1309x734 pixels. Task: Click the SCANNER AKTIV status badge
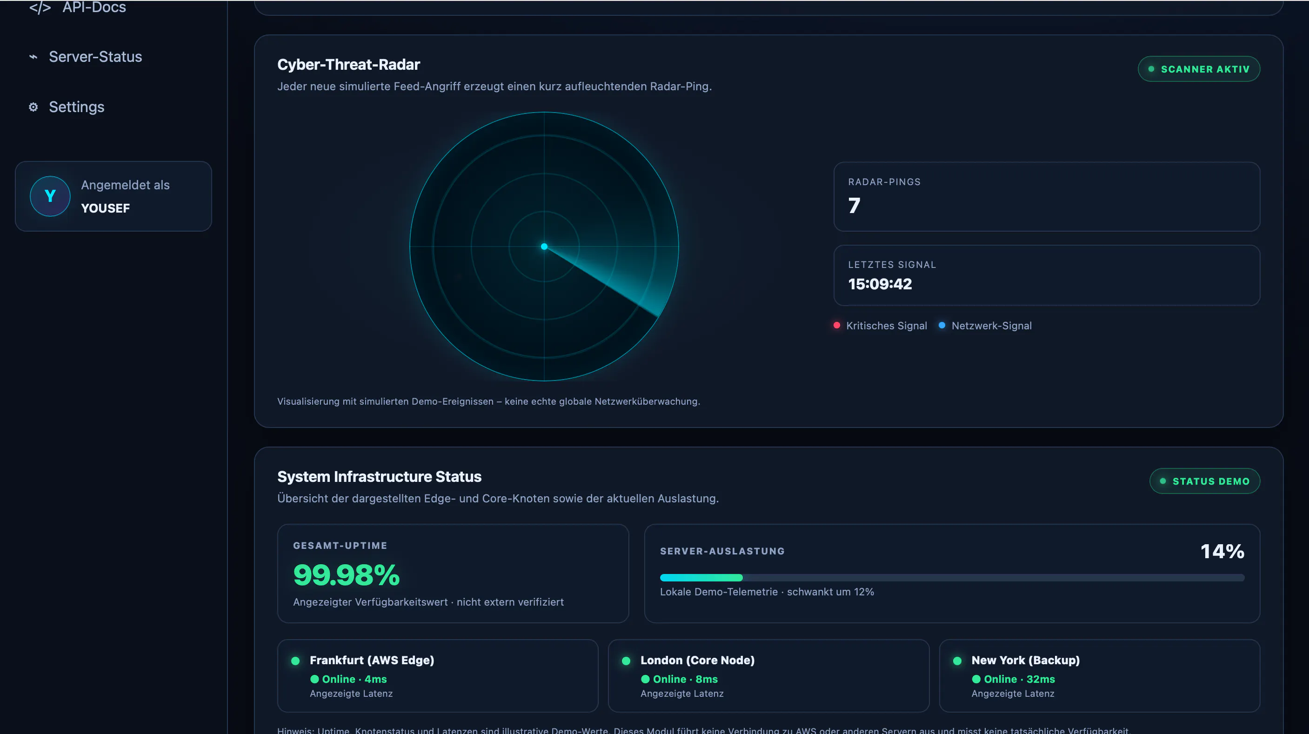(1199, 69)
